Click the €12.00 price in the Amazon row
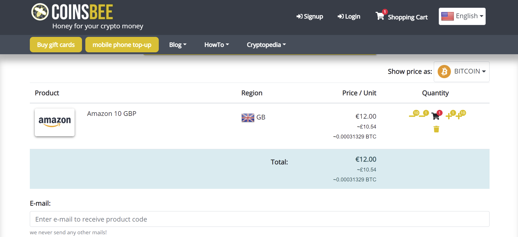The image size is (518, 237). pyautogui.click(x=366, y=116)
